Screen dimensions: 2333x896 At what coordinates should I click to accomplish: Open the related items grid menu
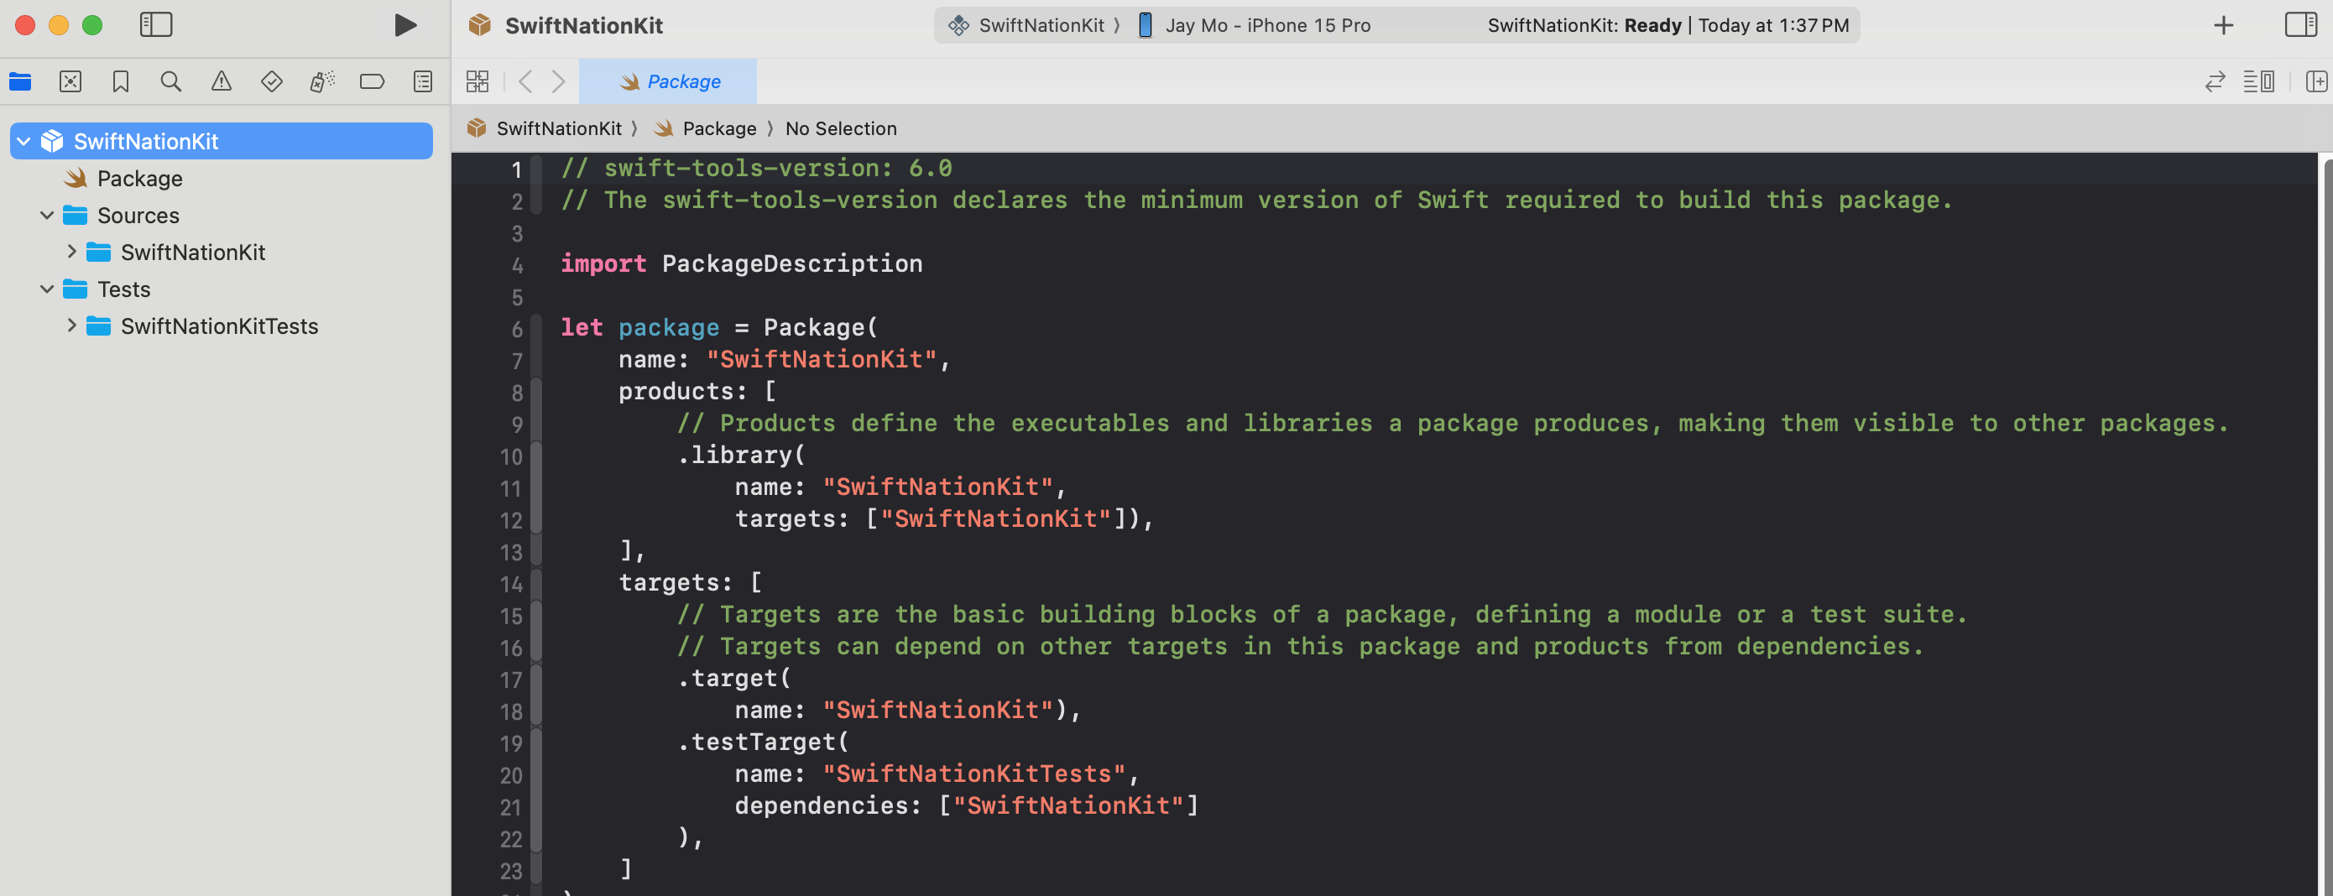[478, 81]
